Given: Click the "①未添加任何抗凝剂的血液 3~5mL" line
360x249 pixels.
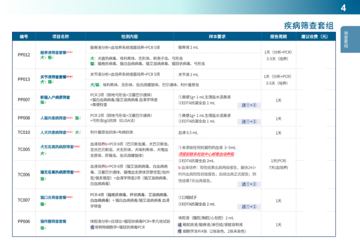Looking at the screenshot, I should coord(207,148).
